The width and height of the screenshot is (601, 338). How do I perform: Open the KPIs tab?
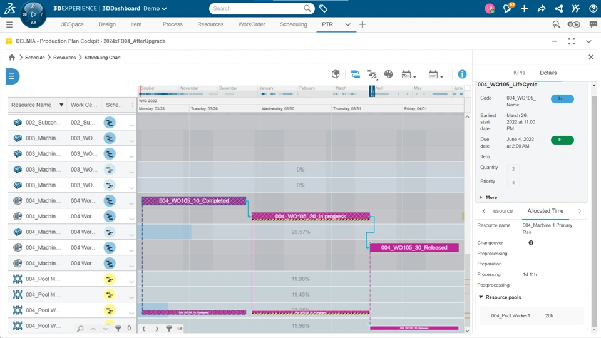pos(519,73)
